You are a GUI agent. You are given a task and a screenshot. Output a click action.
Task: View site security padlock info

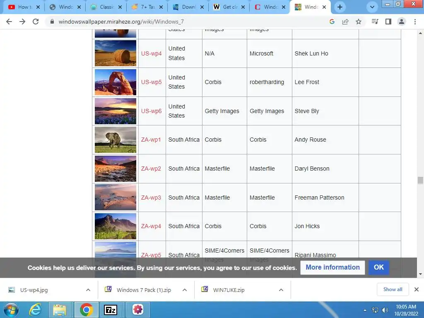pyautogui.click(x=52, y=22)
